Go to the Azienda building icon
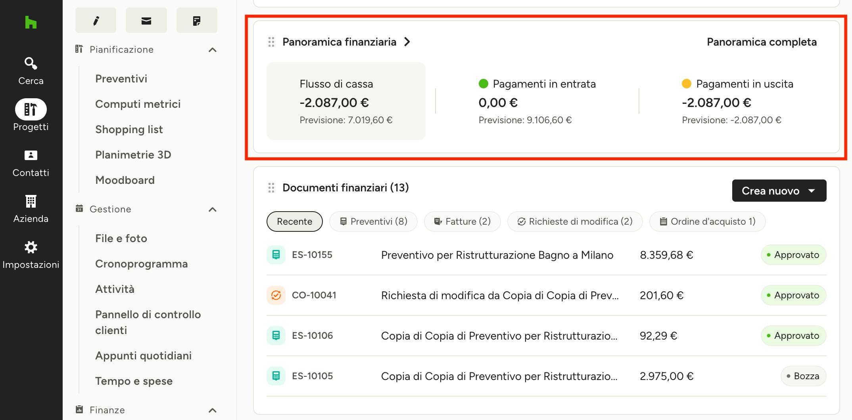This screenshot has height=420, width=852. pos(31,201)
